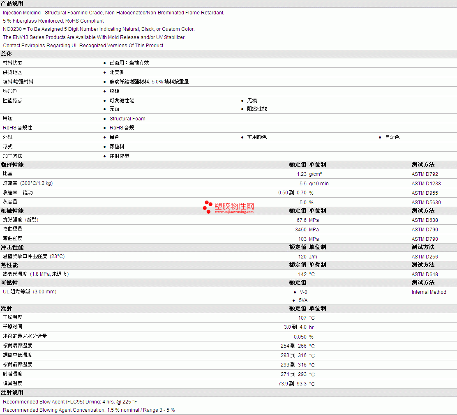Click the 建议的最大水分含量 row label
Viewport: 457px width, 415px height.
pyautogui.click(x=25, y=336)
